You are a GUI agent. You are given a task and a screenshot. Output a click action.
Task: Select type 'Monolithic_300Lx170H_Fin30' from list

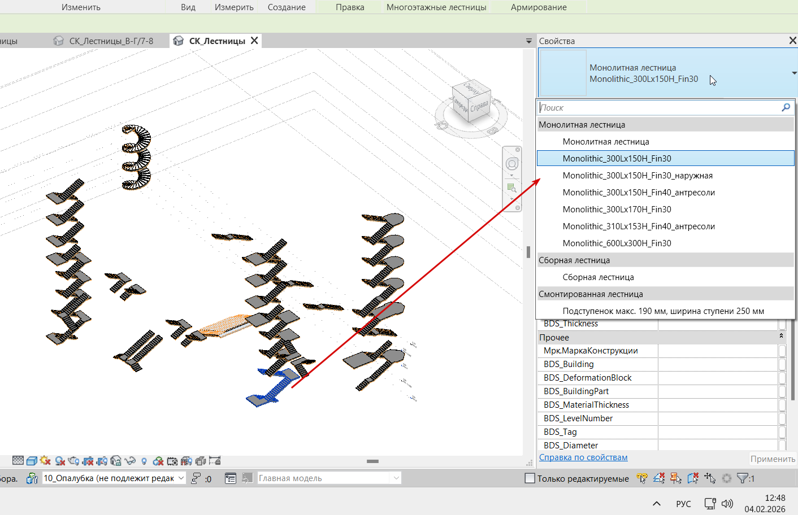617,210
